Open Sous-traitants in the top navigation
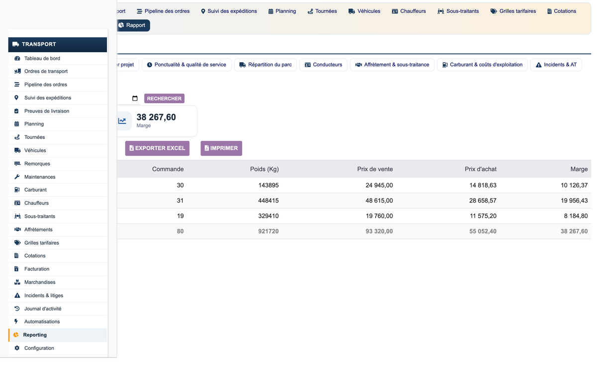 point(458,11)
